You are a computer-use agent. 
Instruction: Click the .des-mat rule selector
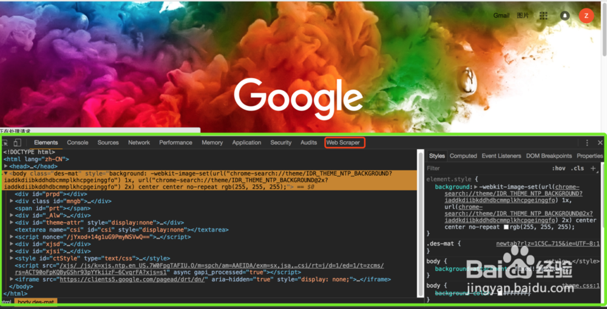439,244
